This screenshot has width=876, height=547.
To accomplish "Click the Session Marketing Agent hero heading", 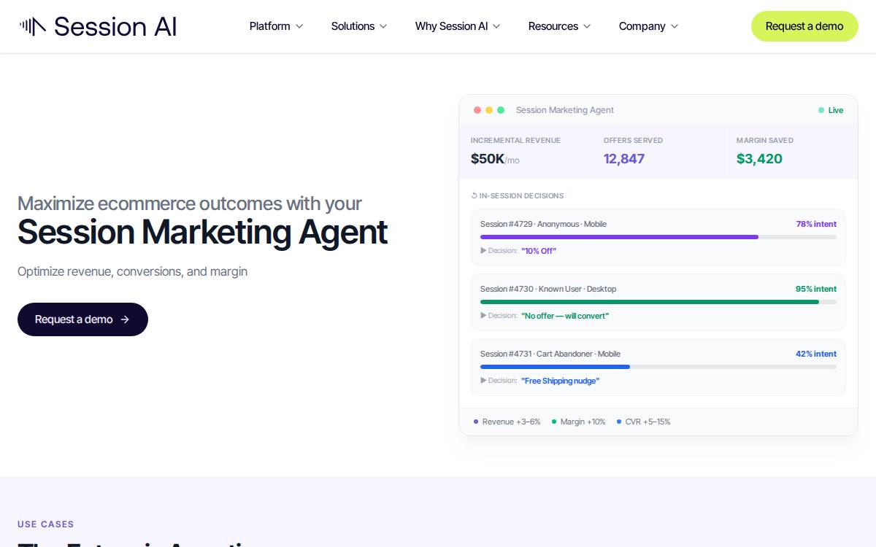I will 202,233.
